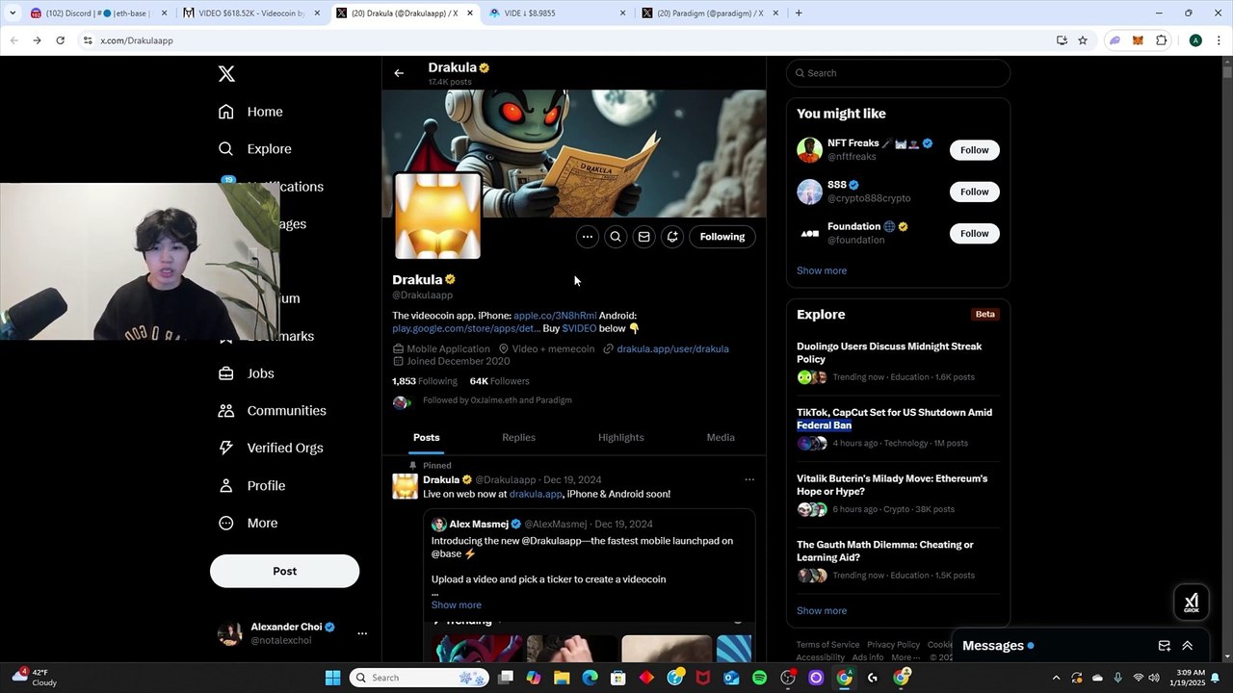
Task: Go back using the profile header arrow
Action: click(399, 73)
